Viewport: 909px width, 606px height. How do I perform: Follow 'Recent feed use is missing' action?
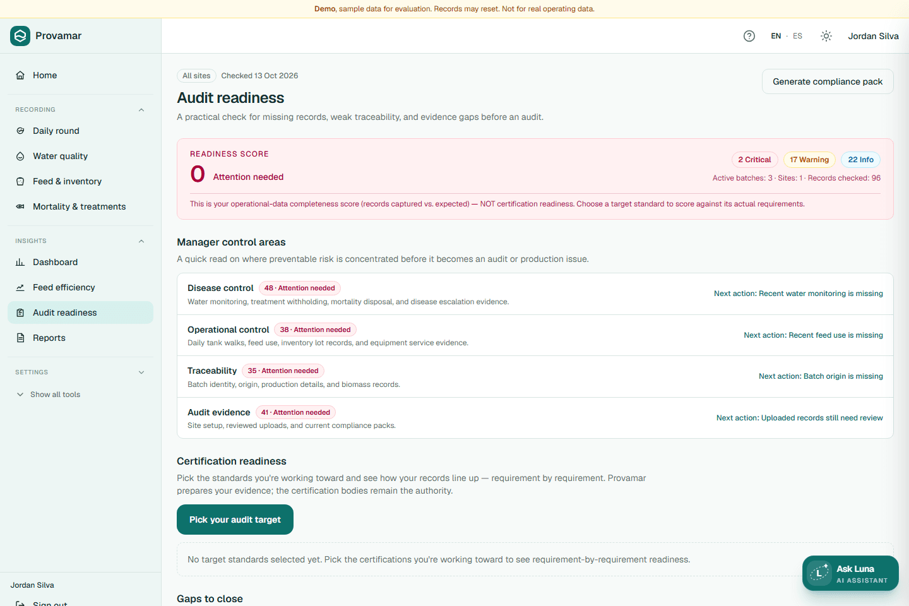(x=813, y=335)
